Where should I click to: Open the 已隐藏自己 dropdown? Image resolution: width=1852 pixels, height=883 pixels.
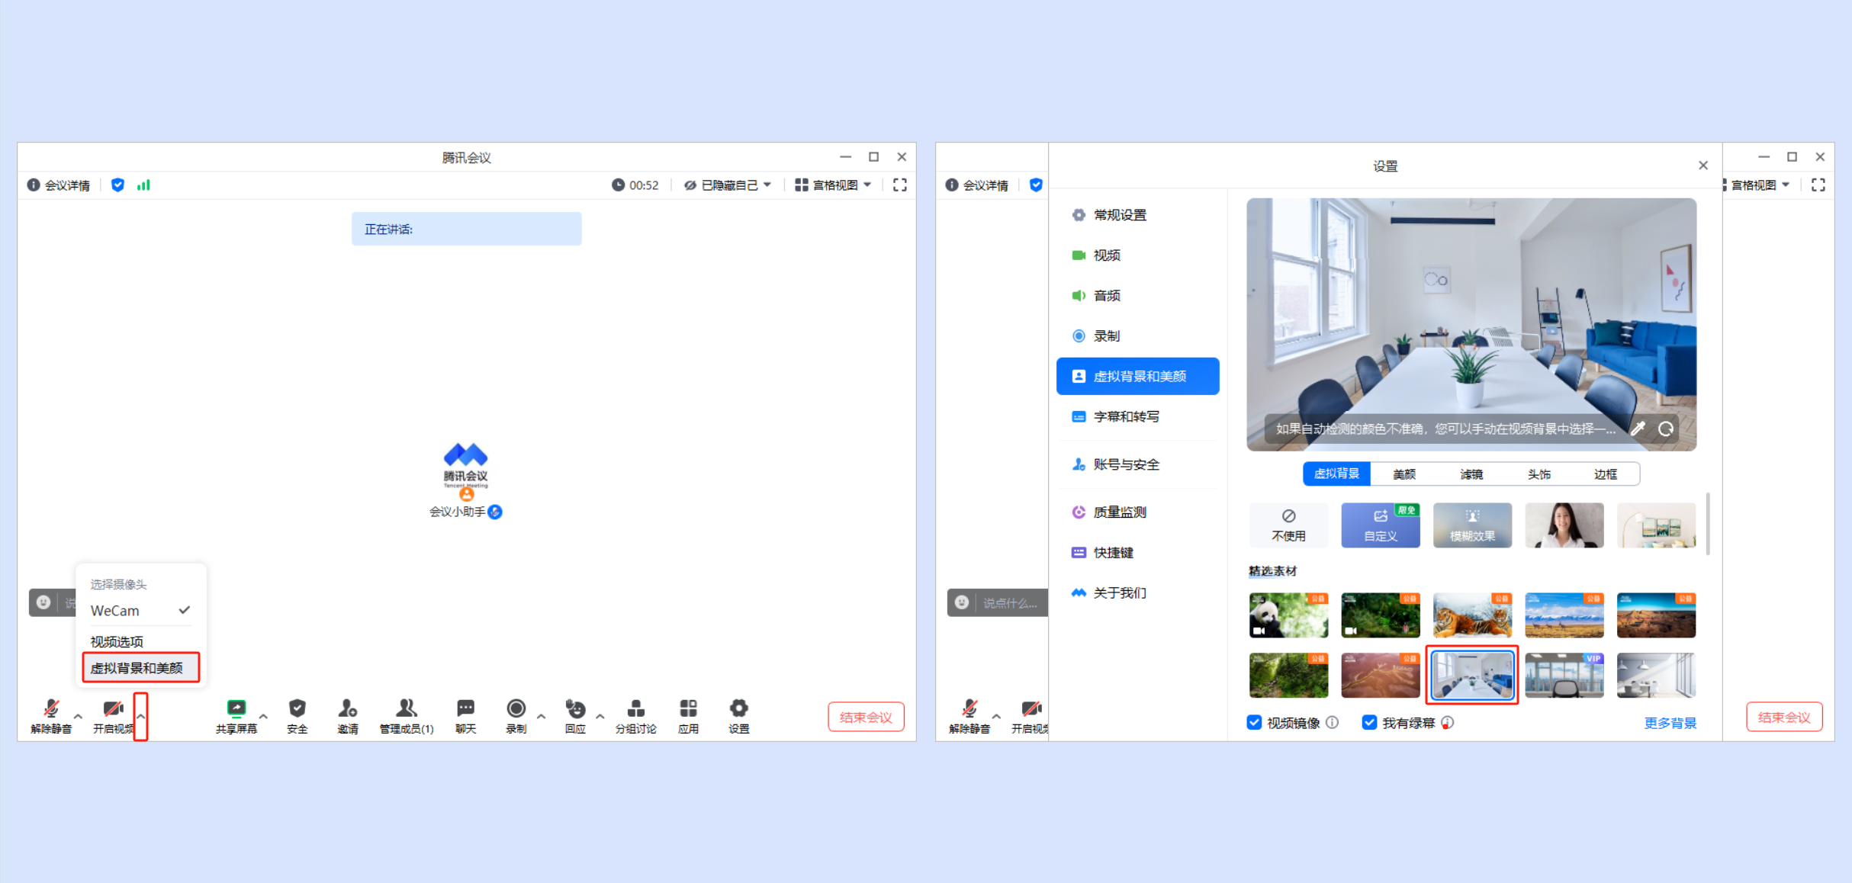click(x=727, y=185)
